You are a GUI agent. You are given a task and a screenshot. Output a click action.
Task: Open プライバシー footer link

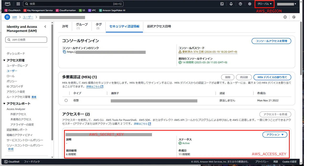pyautogui.click(x=261, y=162)
